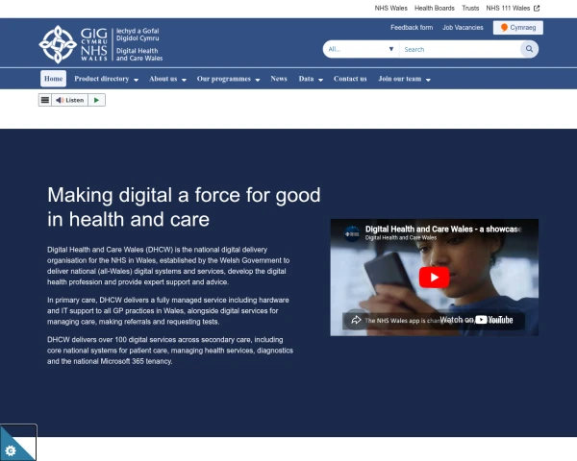Image resolution: width=577 pixels, height=461 pixels.
Task: Expand the Product directory menu
Action: point(107,79)
